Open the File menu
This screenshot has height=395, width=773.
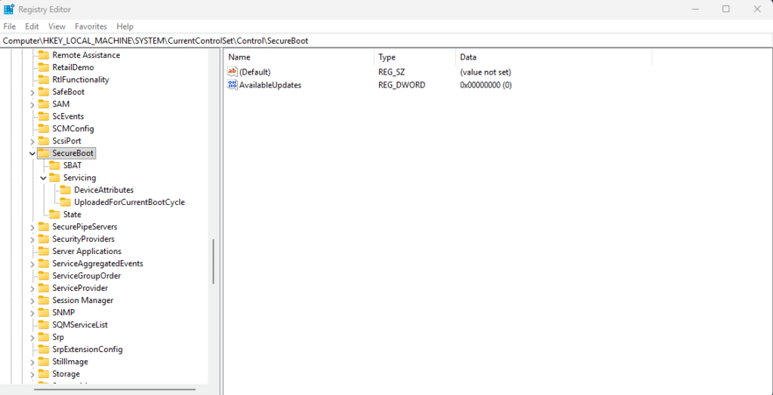click(10, 26)
